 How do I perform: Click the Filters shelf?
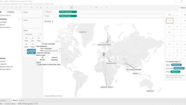[x=33, y=23]
